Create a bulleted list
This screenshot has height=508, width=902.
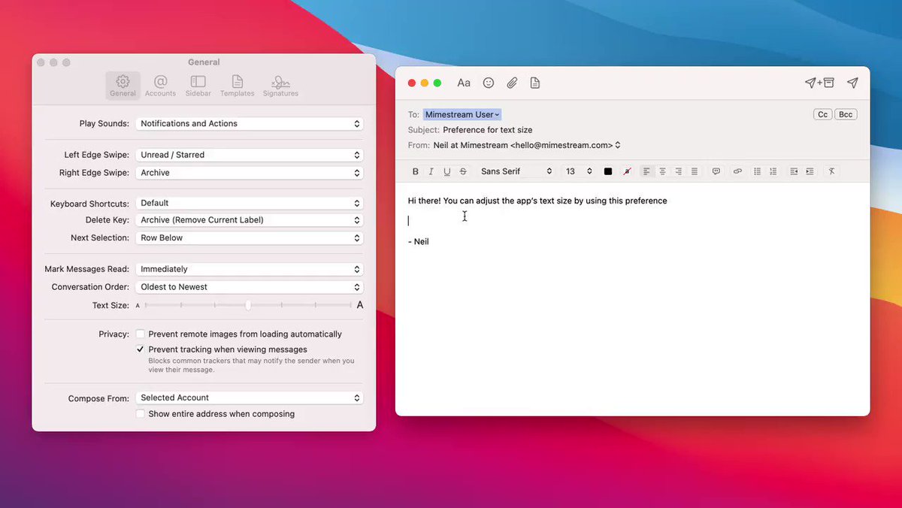757,171
